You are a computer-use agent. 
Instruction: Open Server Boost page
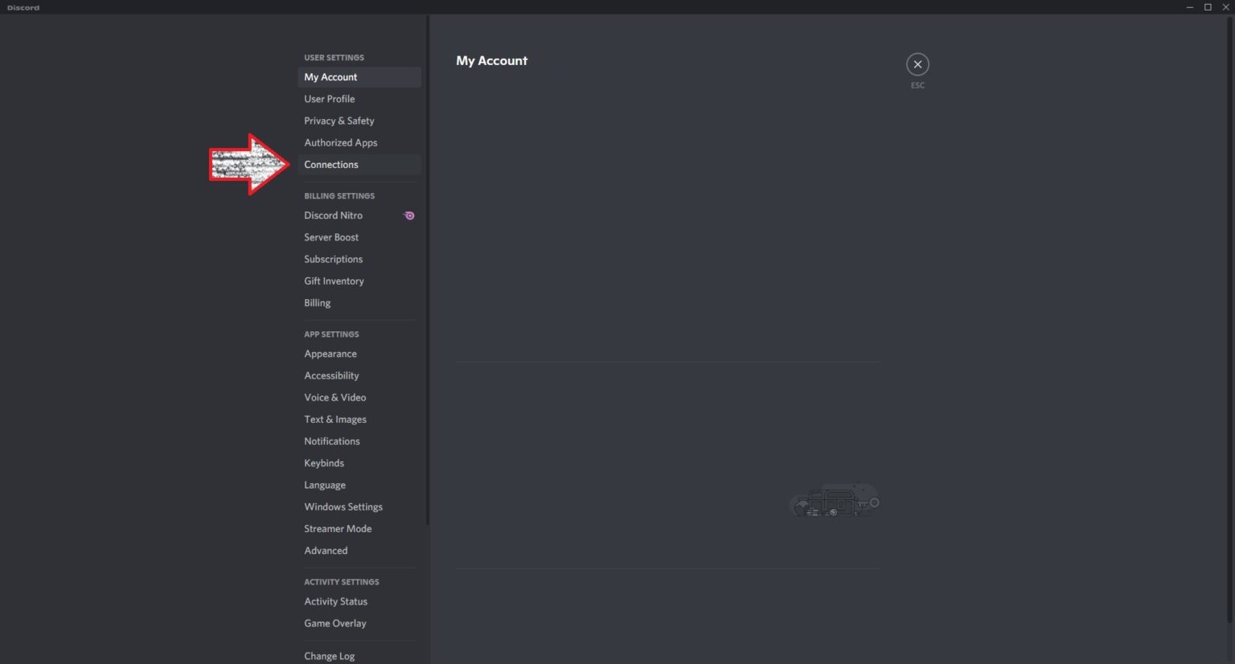coord(331,237)
